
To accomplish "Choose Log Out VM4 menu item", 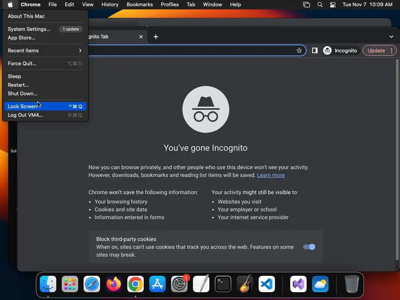I will coord(45,115).
